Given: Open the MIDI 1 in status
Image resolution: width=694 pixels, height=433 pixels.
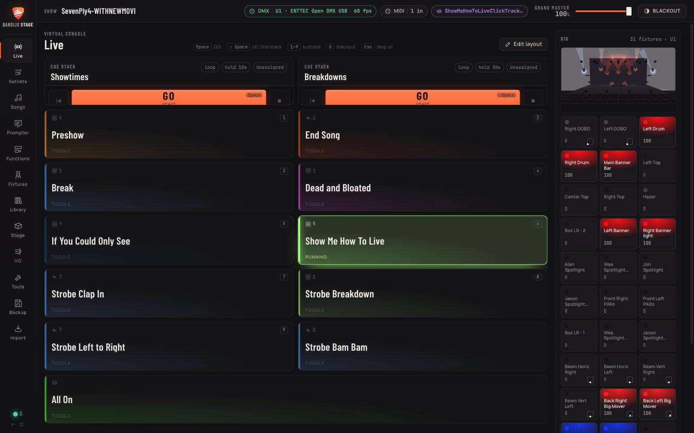Looking at the screenshot, I should (x=404, y=11).
